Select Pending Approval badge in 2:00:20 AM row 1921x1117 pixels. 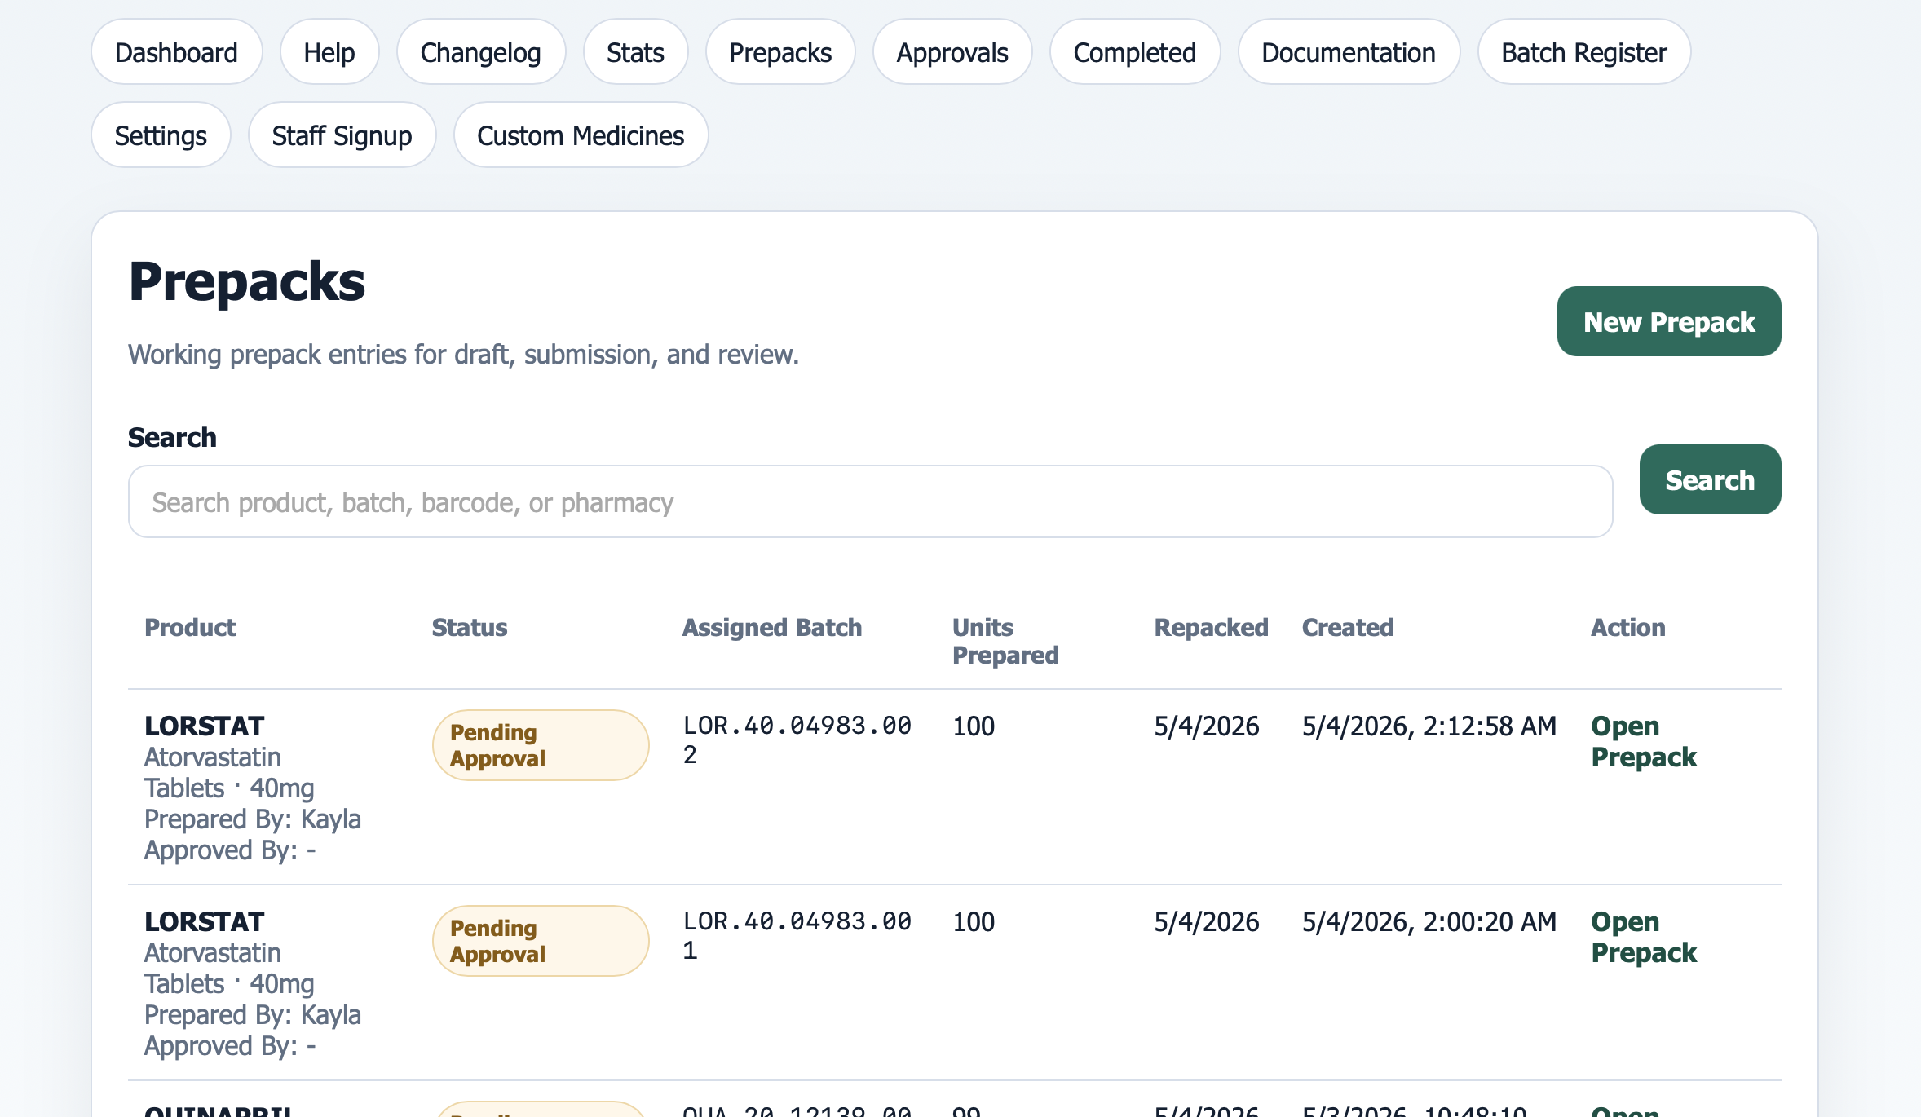click(x=541, y=941)
